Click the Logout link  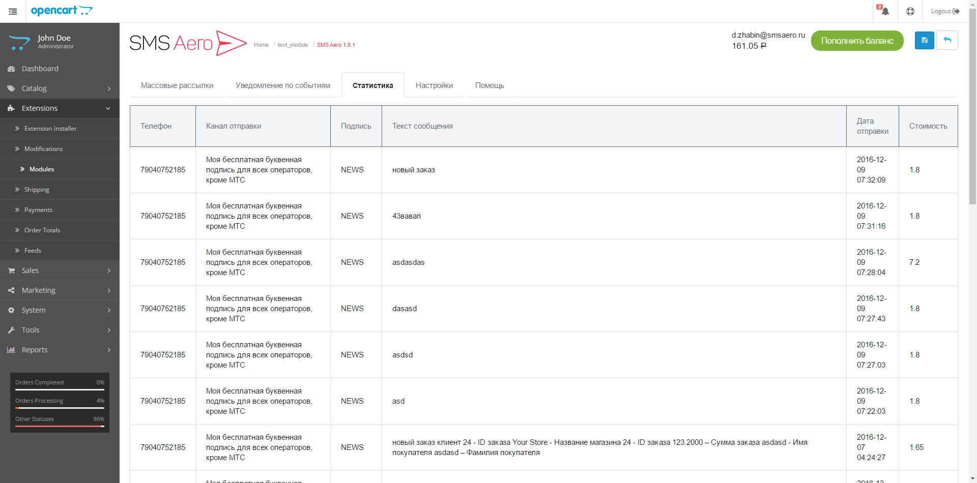945,11
